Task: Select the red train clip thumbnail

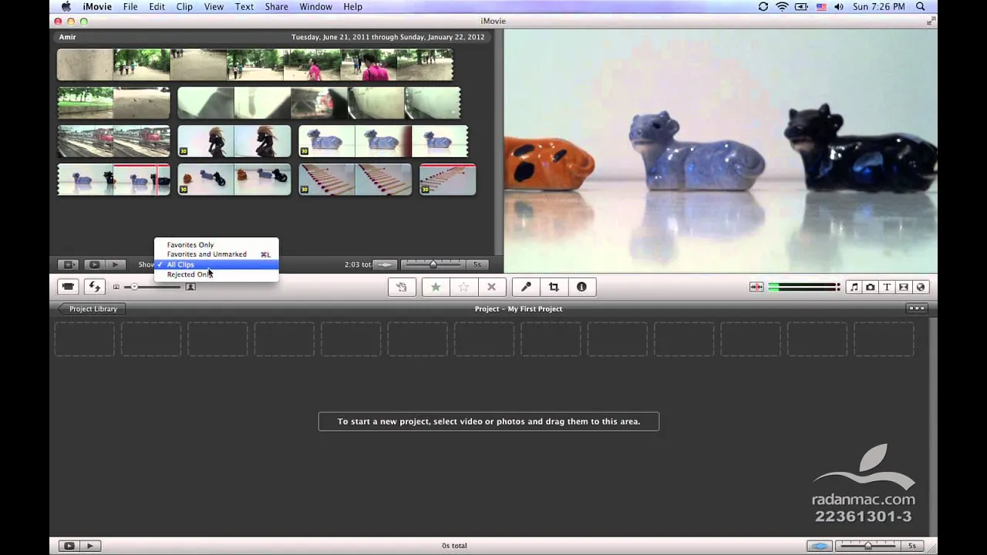Action: pyautogui.click(x=113, y=142)
